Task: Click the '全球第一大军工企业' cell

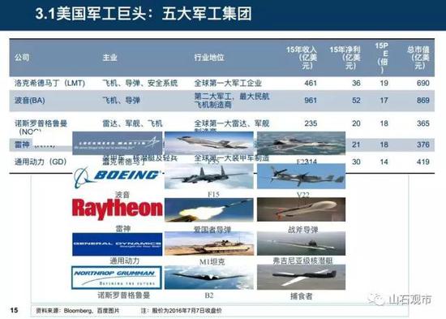Action: click(x=228, y=83)
